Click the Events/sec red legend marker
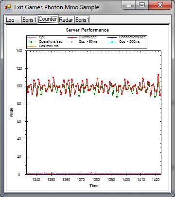Image resolution: width=175 pixels, height=197 pixels. [72, 37]
